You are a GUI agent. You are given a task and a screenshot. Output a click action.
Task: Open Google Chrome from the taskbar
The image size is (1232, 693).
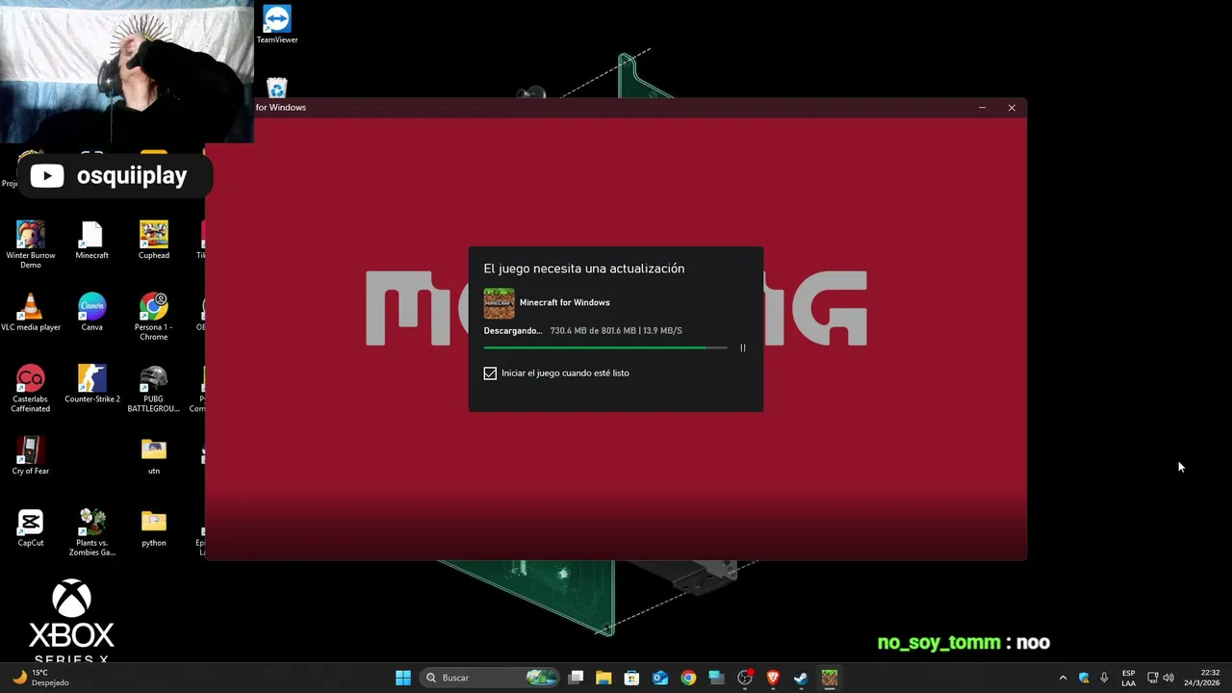pos(688,678)
